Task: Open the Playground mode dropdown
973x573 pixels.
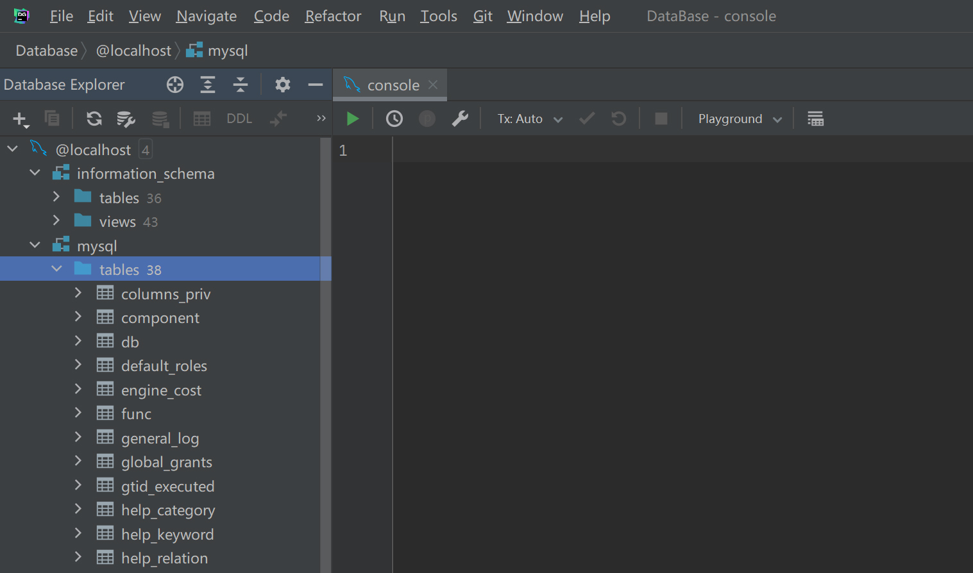Action: coord(740,119)
